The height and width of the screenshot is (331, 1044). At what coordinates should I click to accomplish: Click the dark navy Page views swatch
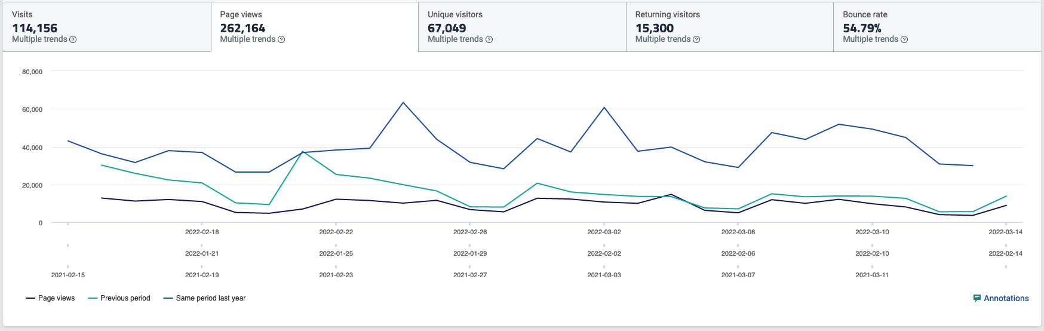pyautogui.click(x=30, y=298)
